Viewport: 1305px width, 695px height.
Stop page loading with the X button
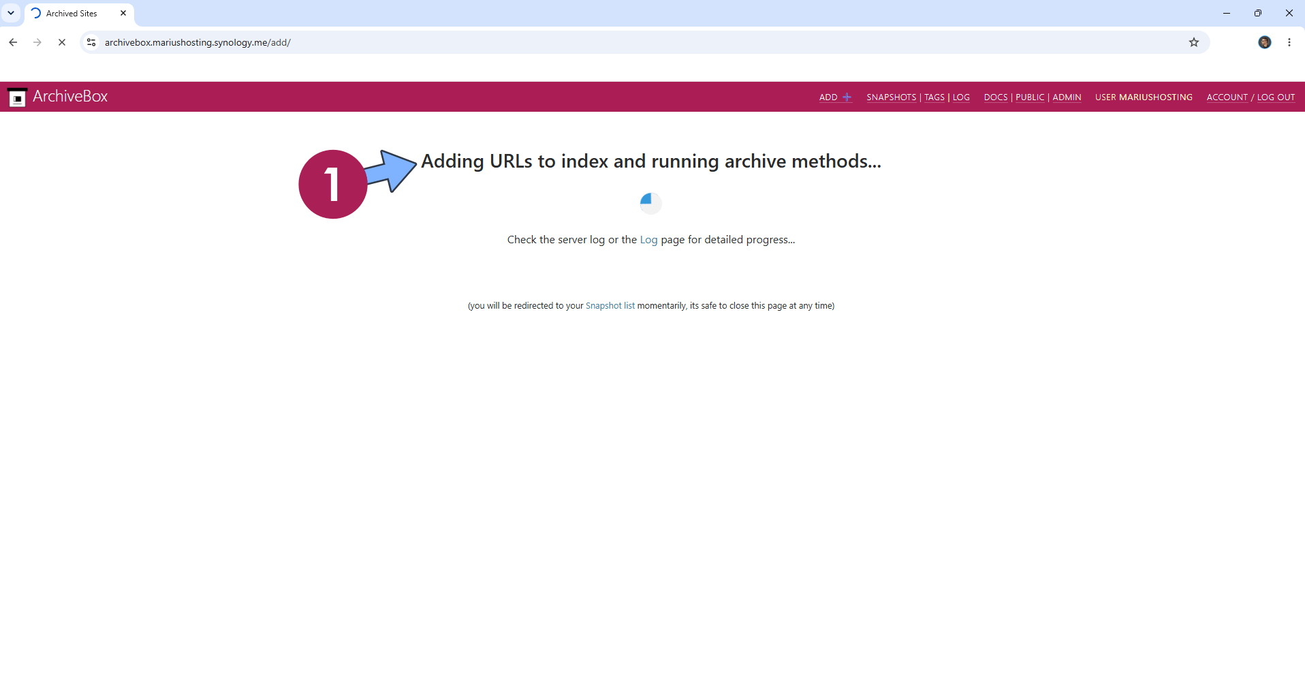point(62,42)
